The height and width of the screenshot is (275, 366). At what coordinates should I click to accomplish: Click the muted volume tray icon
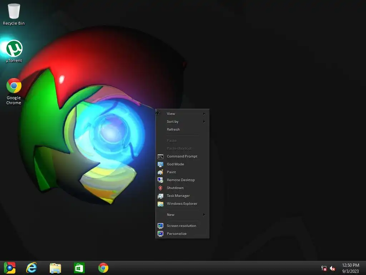click(332, 268)
